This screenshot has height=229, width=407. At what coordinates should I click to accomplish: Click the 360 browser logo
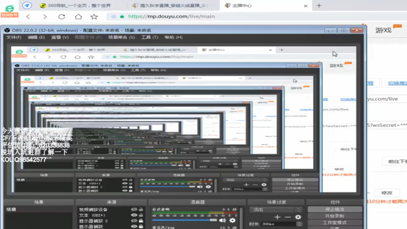tap(10, 9)
